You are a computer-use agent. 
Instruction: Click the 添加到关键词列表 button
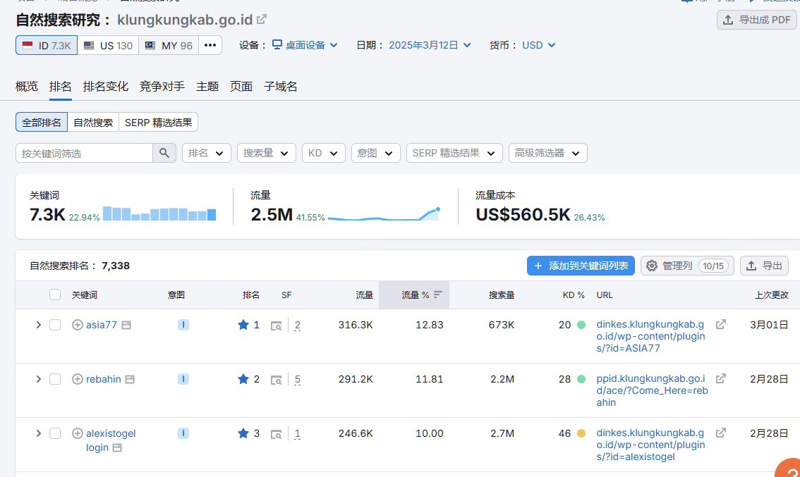click(581, 266)
